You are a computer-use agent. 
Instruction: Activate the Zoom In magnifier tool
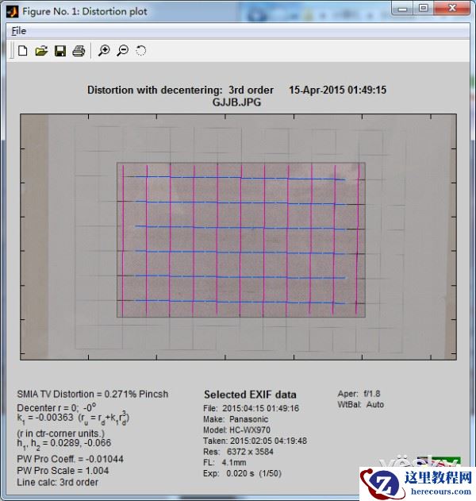tap(104, 51)
